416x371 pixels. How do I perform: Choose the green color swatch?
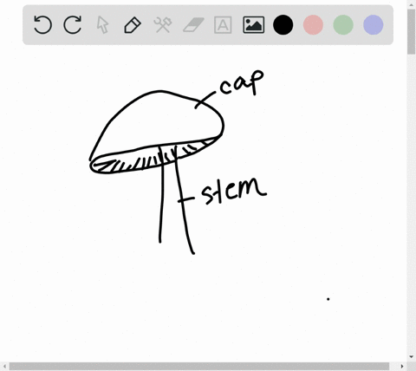coord(343,25)
